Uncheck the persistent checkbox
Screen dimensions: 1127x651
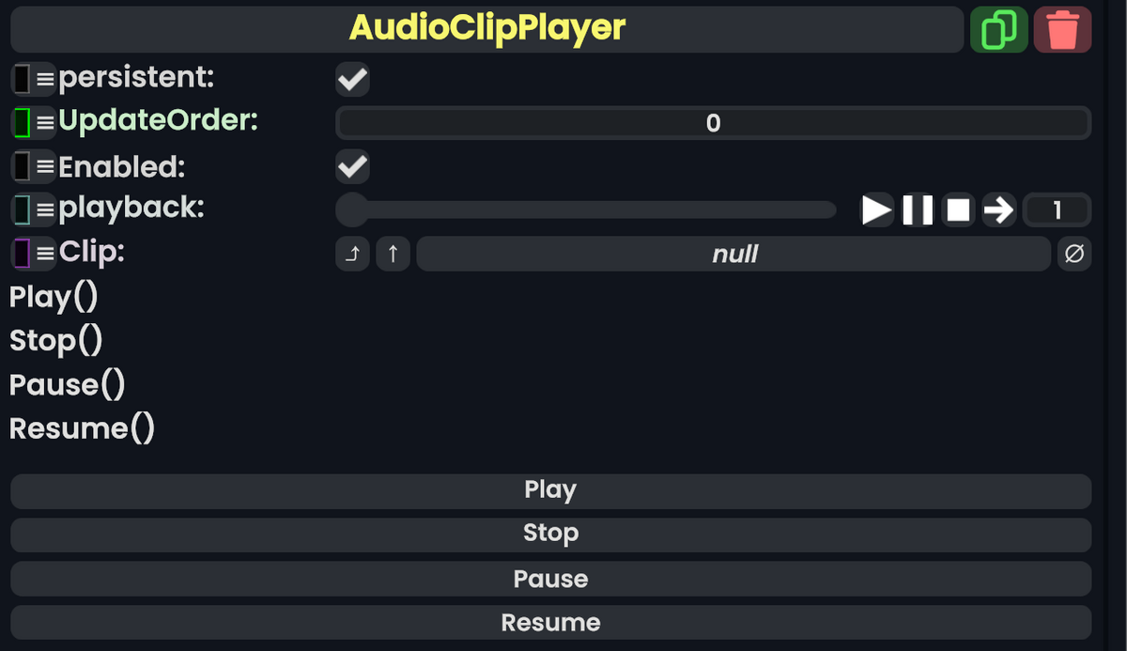pos(351,79)
